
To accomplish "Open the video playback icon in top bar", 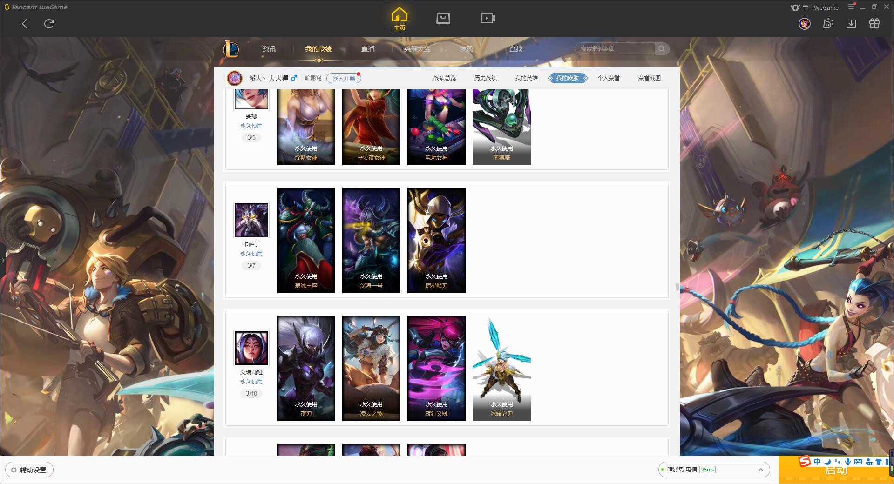I will pyautogui.click(x=488, y=18).
